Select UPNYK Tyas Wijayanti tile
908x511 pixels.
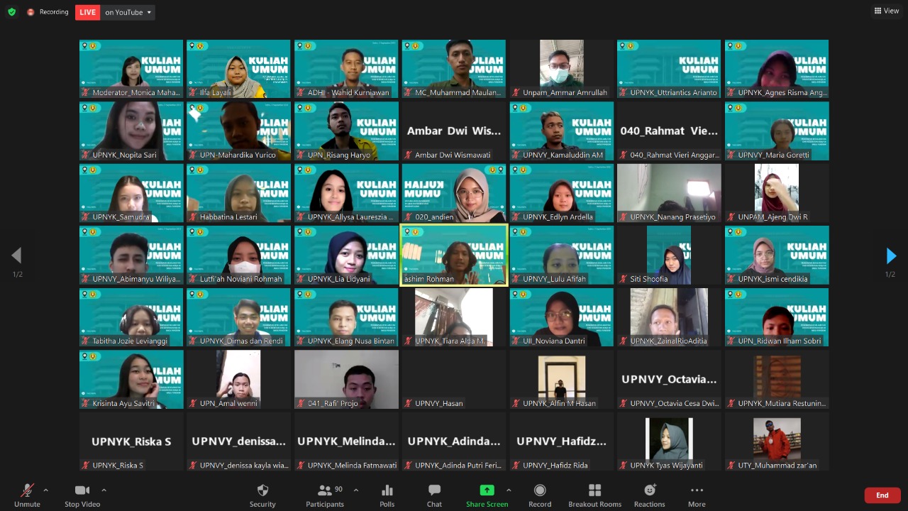click(669, 441)
